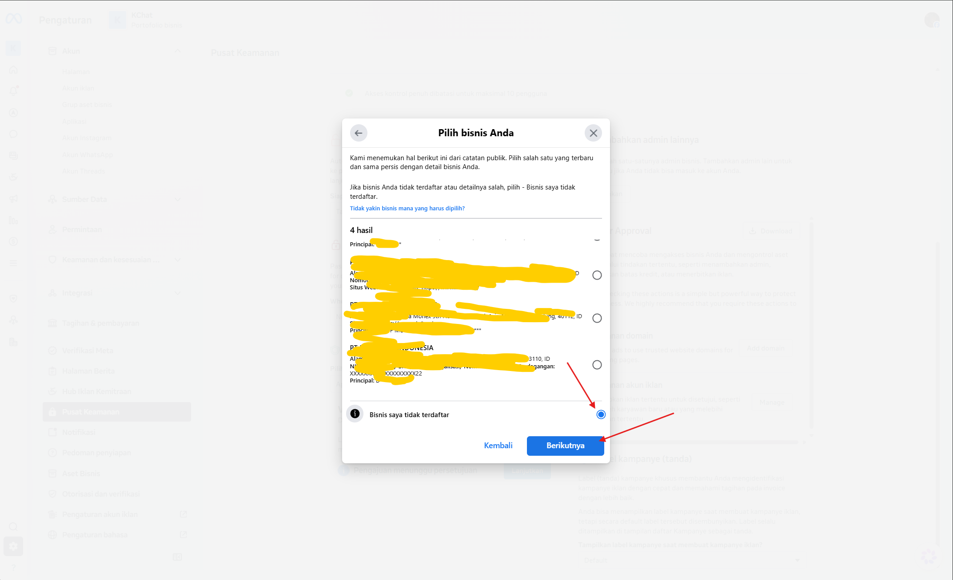The height and width of the screenshot is (580, 953).
Task: Click the Ads Manager compass icon
Action: click(x=13, y=113)
